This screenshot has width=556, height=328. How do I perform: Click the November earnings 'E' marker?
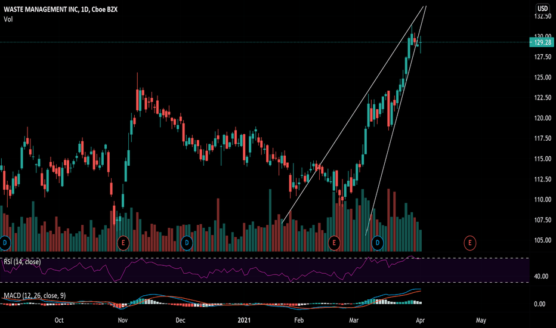tap(123, 243)
